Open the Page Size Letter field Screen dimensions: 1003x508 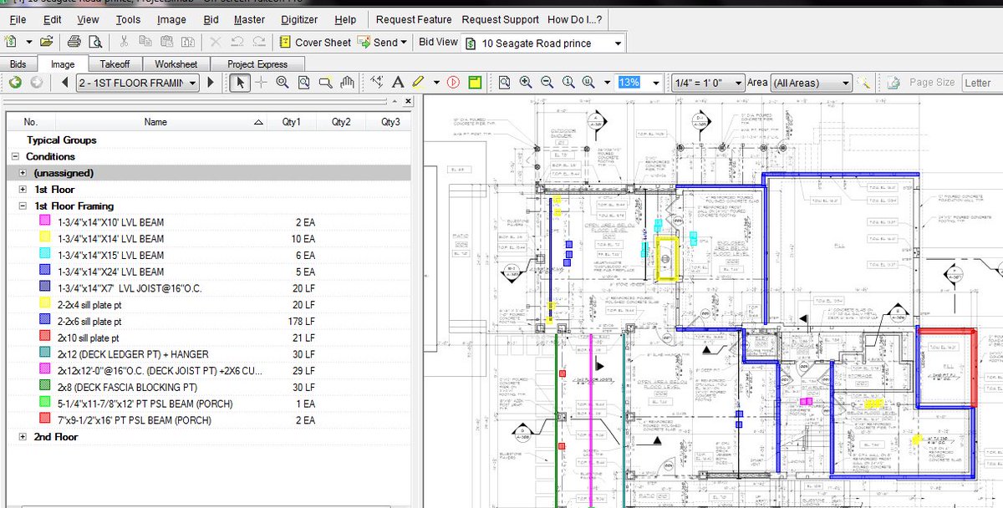click(980, 83)
